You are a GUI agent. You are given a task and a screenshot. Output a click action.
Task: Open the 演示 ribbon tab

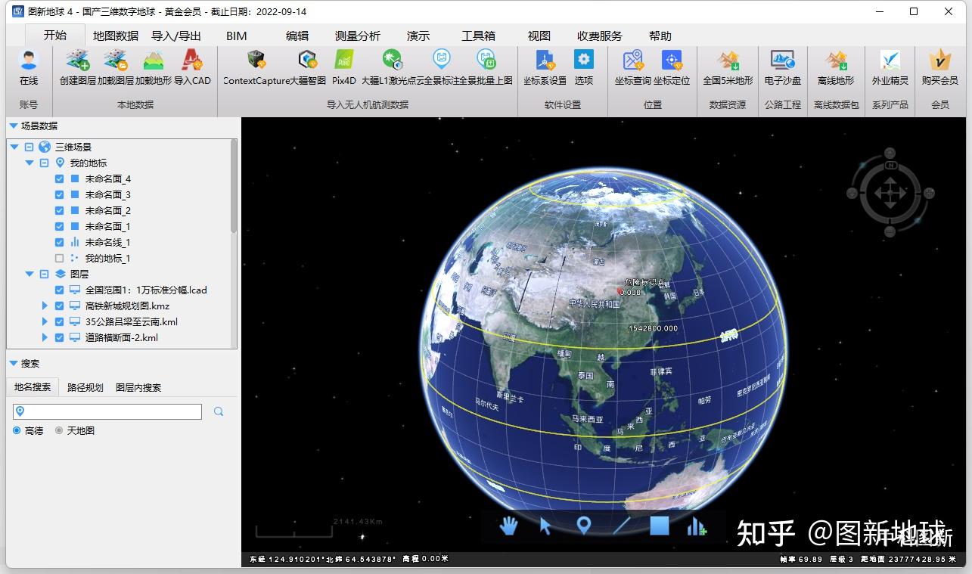point(418,36)
